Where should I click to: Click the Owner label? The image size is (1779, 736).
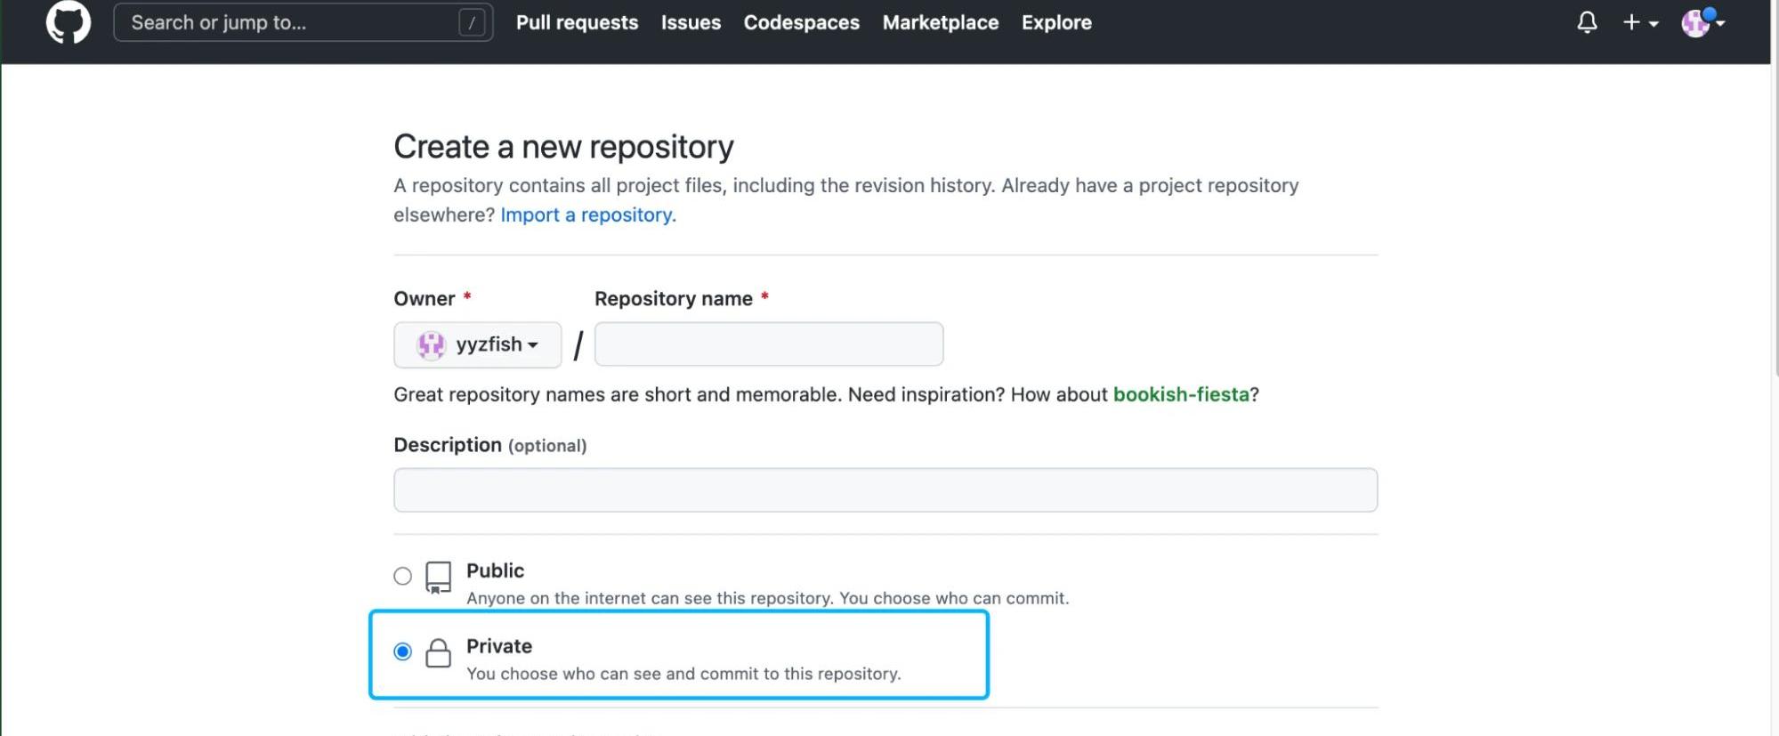(x=425, y=299)
